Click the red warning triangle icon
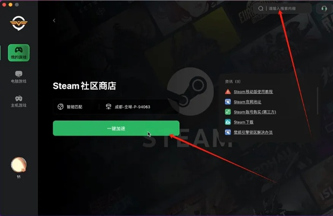The height and width of the screenshot is (216, 333). (228, 92)
